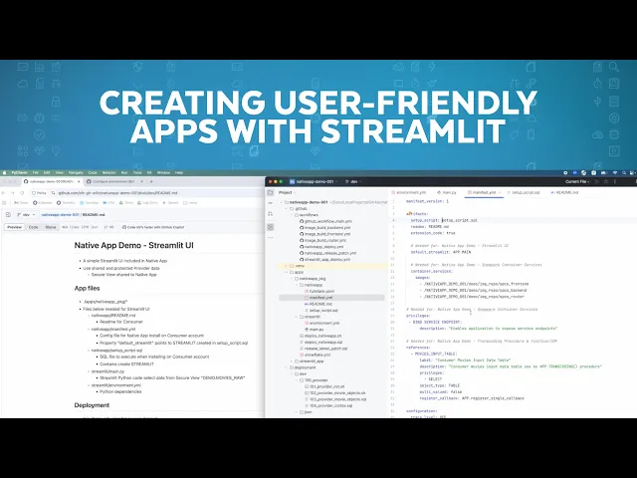Open the Structure tool window icon in PyCharm sidebar
The height and width of the screenshot is (478, 637).
(x=271, y=227)
